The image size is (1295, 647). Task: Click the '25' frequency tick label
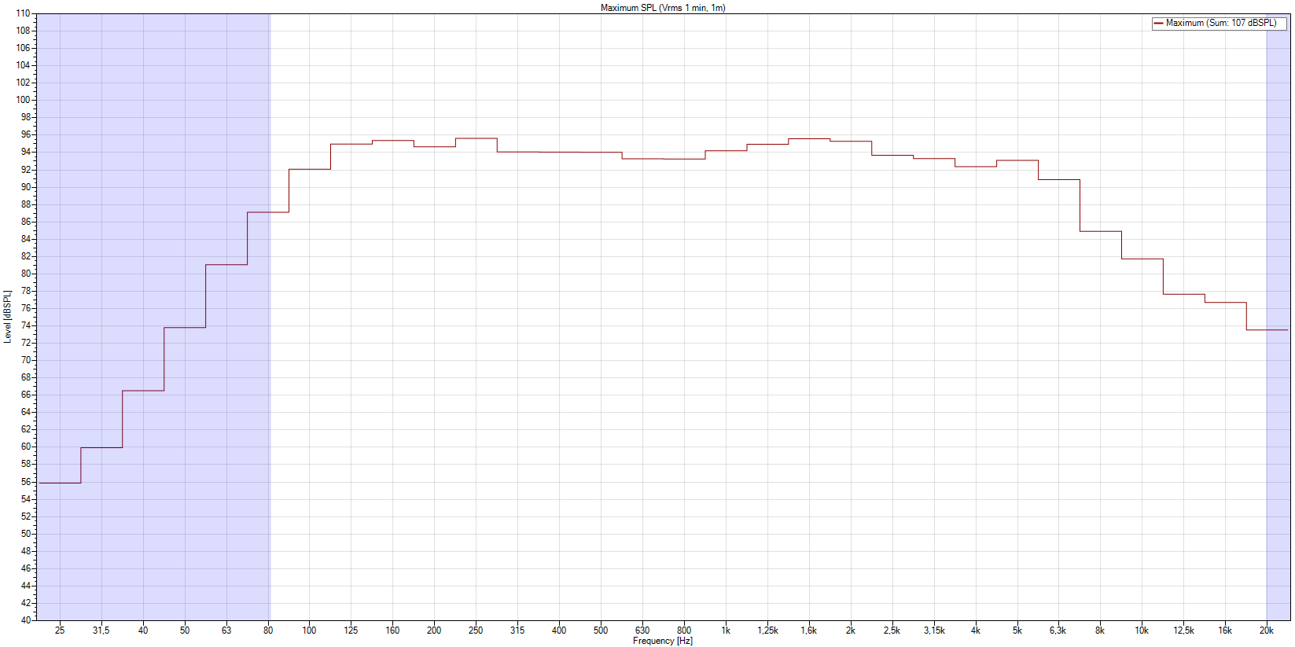(60, 630)
